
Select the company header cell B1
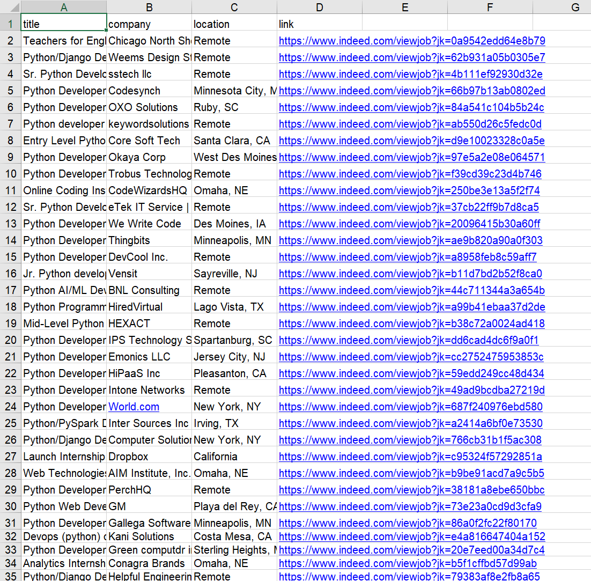click(x=149, y=24)
